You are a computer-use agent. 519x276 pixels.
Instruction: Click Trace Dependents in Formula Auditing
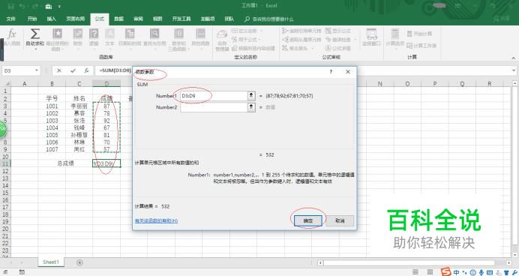[301, 40]
